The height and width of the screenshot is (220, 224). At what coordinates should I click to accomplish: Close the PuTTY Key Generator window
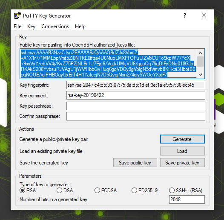click(204, 15)
